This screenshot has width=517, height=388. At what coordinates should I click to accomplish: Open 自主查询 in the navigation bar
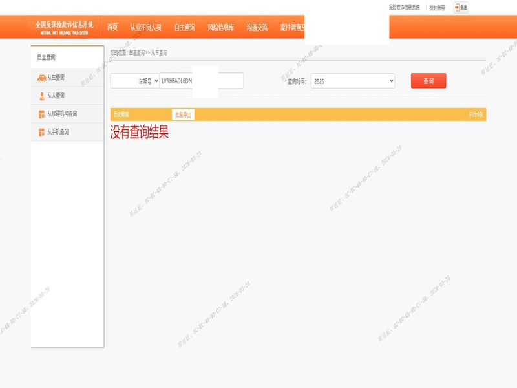click(x=185, y=27)
